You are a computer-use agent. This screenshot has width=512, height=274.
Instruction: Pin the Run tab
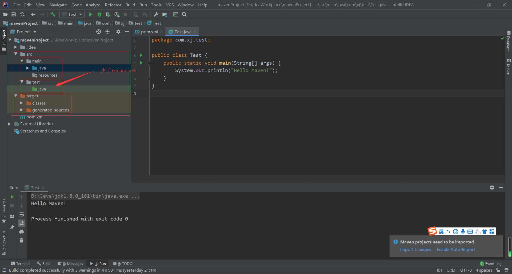click(x=12, y=227)
